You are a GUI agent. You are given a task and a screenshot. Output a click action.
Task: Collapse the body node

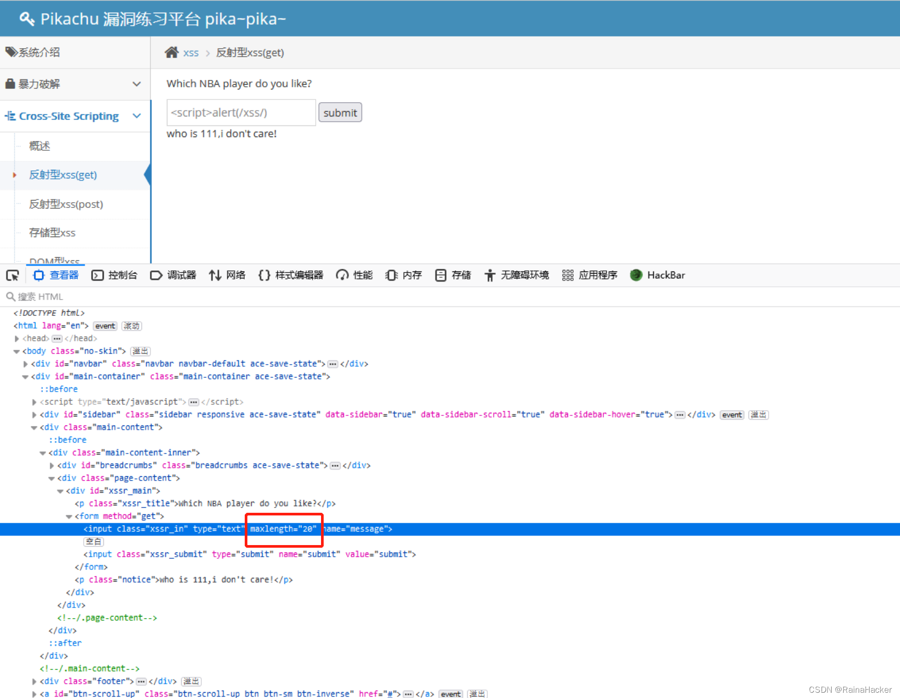pyautogui.click(x=17, y=351)
